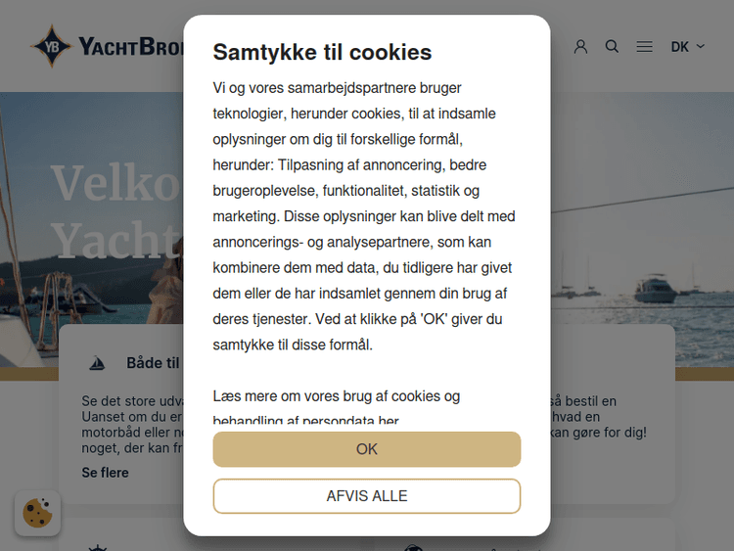Viewport: 734px width, 551px height.
Task: Click the Læs mere cookies text line
Action: [x=337, y=396]
